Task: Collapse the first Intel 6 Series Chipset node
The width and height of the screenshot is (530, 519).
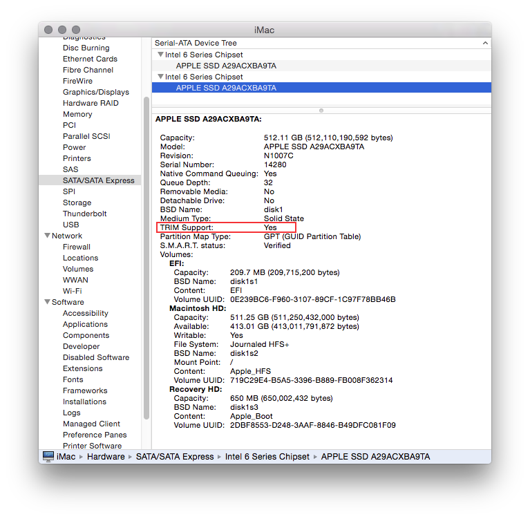Action: pyautogui.click(x=161, y=55)
